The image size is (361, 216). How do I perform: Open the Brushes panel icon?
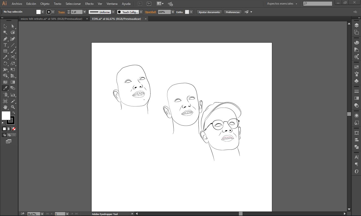coord(356,74)
